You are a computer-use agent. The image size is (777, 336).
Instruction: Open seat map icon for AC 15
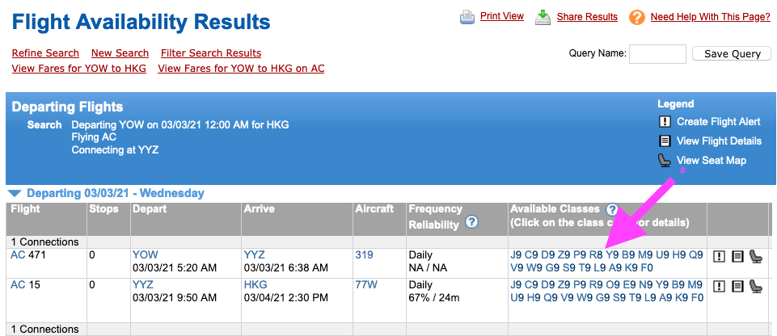(755, 286)
